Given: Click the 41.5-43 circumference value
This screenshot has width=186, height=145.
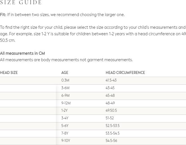Looking at the screenshot, I should (111, 80).
